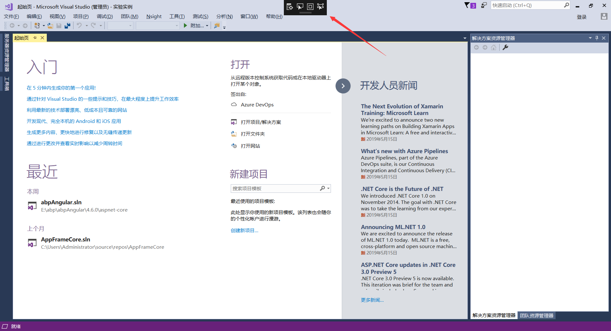Toggle auto-hide pin on Solution Explorer

(597, 38)
